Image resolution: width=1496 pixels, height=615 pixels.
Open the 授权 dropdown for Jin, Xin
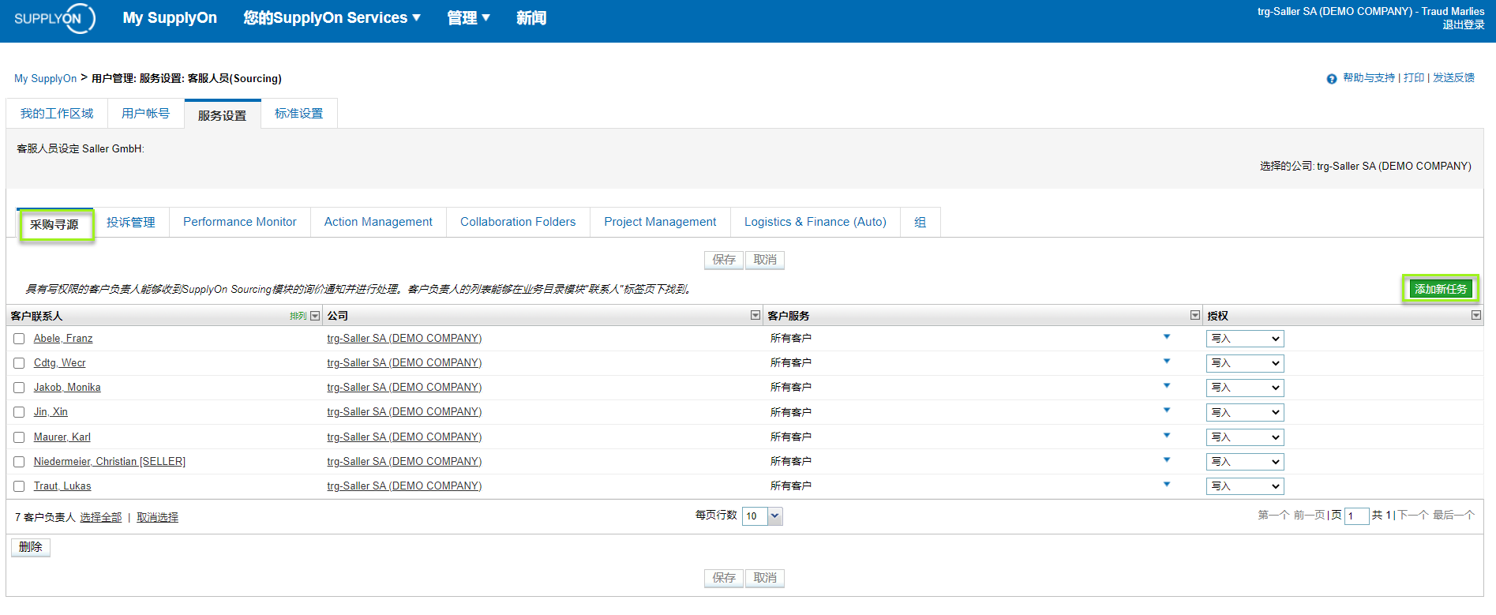coord(1245,412)
